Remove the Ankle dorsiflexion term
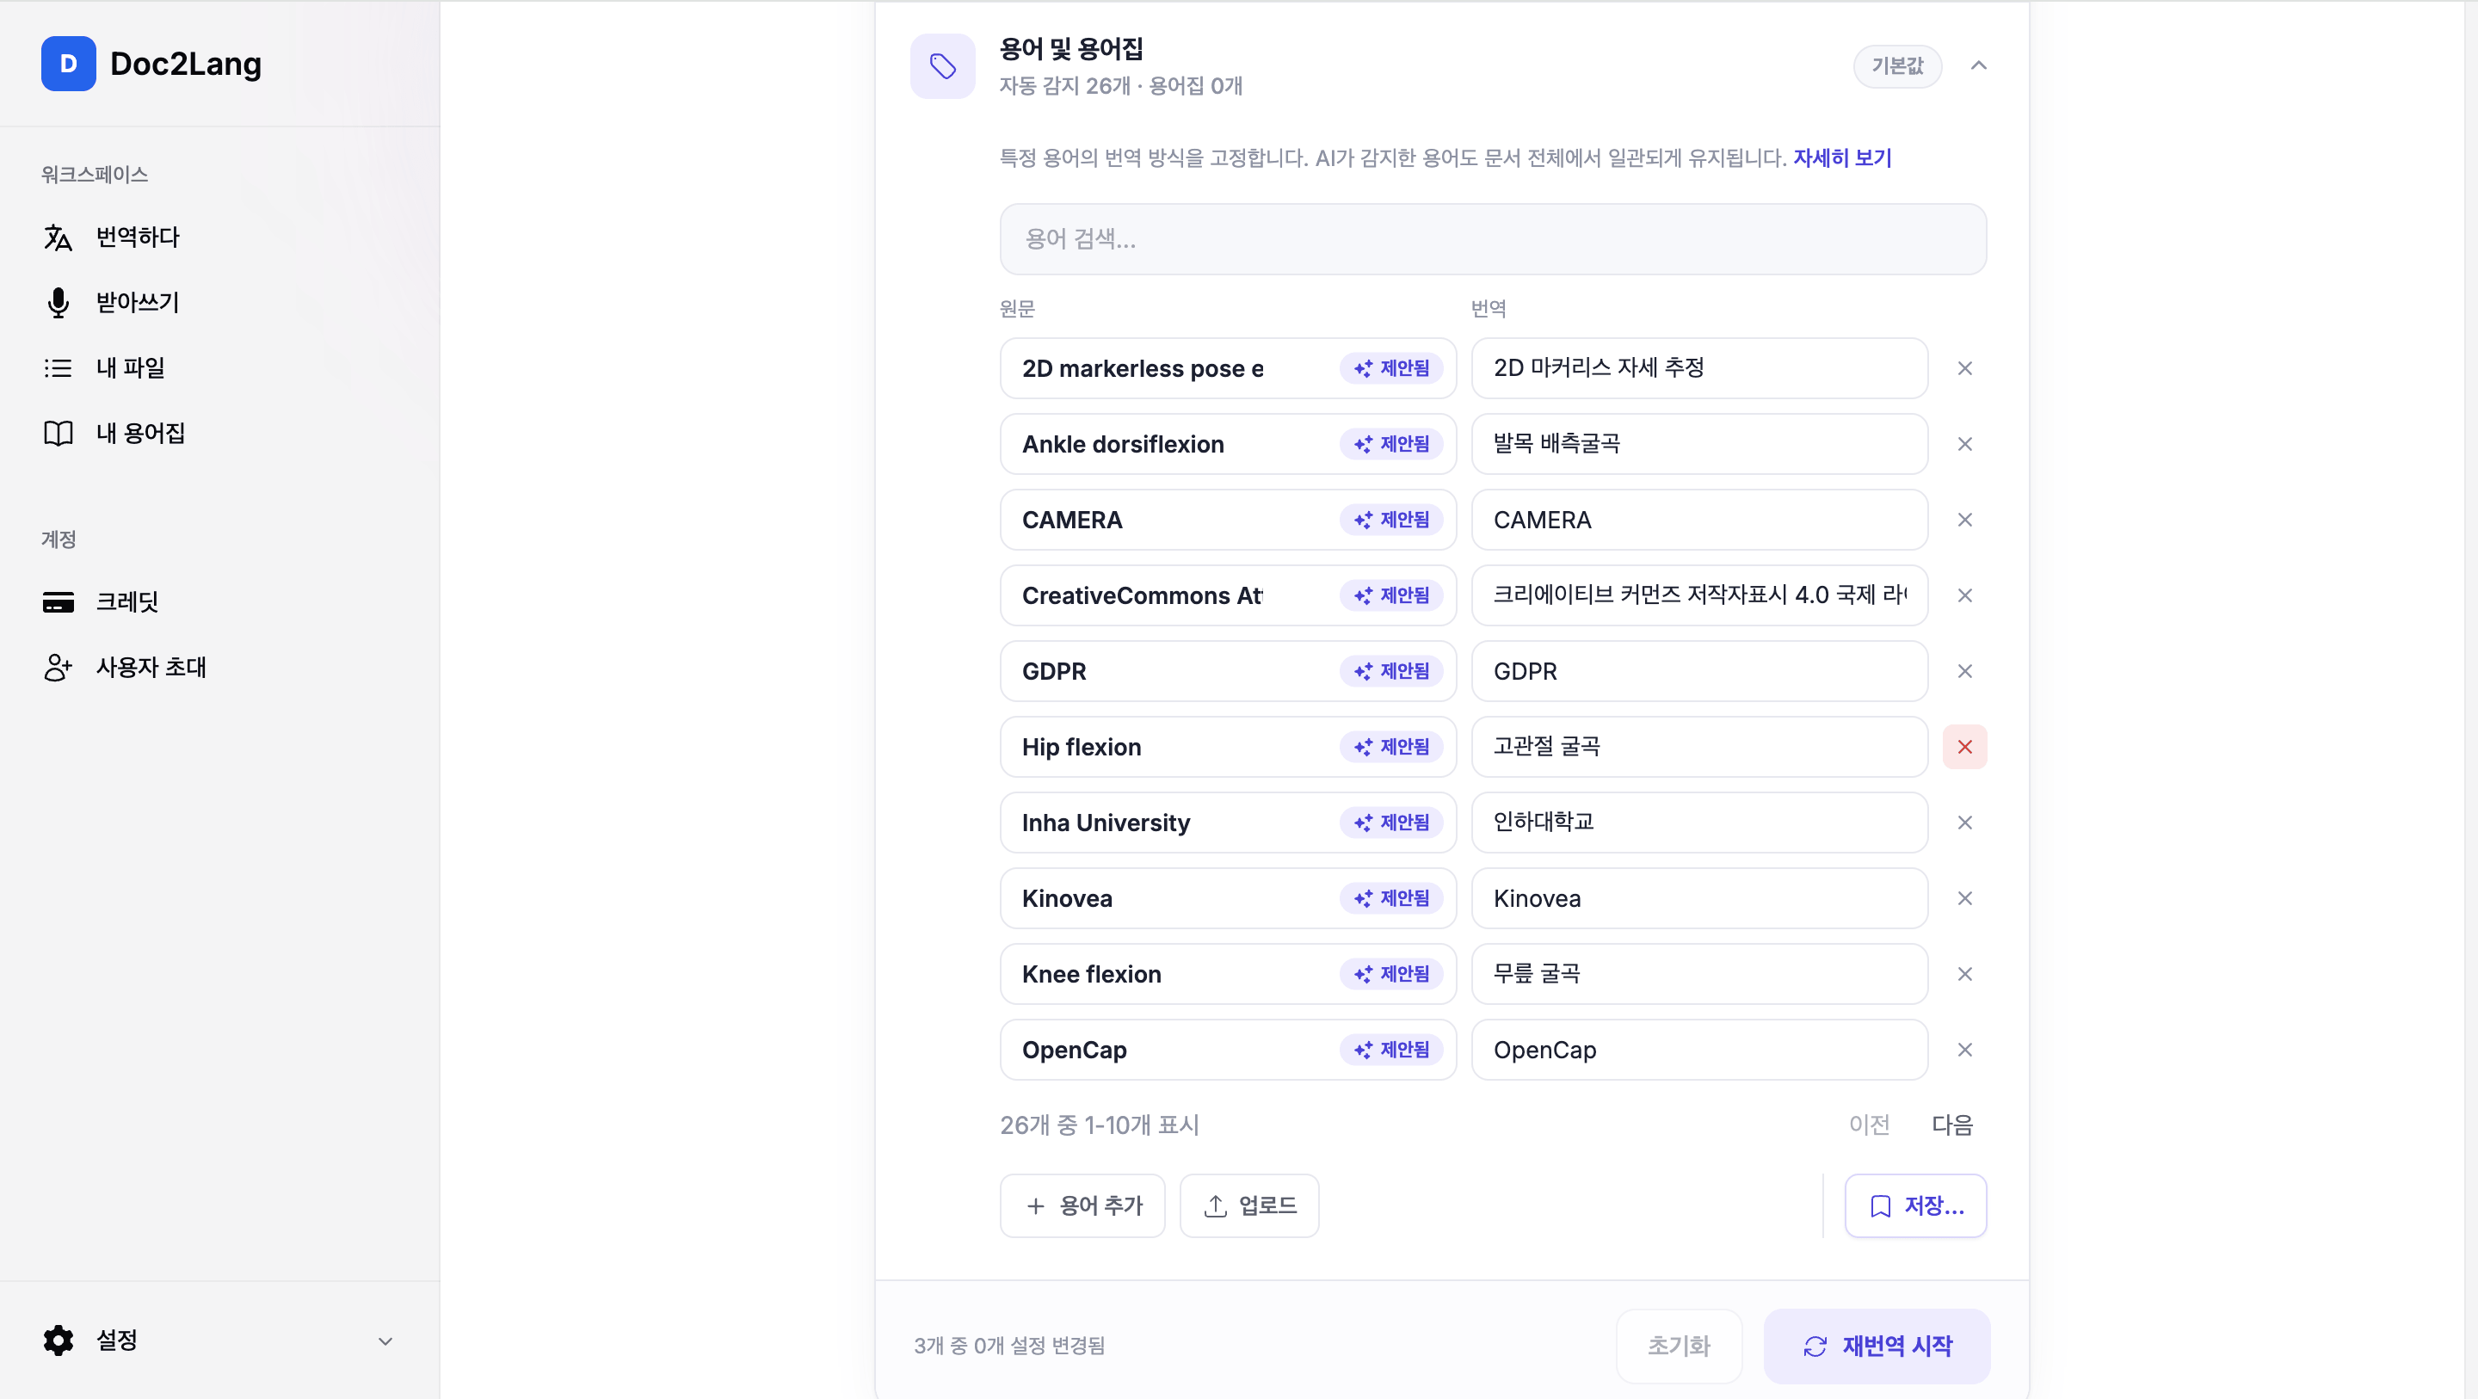Screen dimensions: 2478x1399 [x=1965, y=444]
